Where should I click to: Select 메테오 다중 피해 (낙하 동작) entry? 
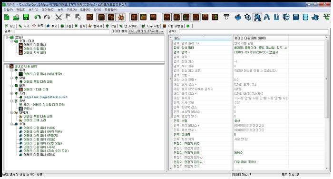[x=43, y=74]
